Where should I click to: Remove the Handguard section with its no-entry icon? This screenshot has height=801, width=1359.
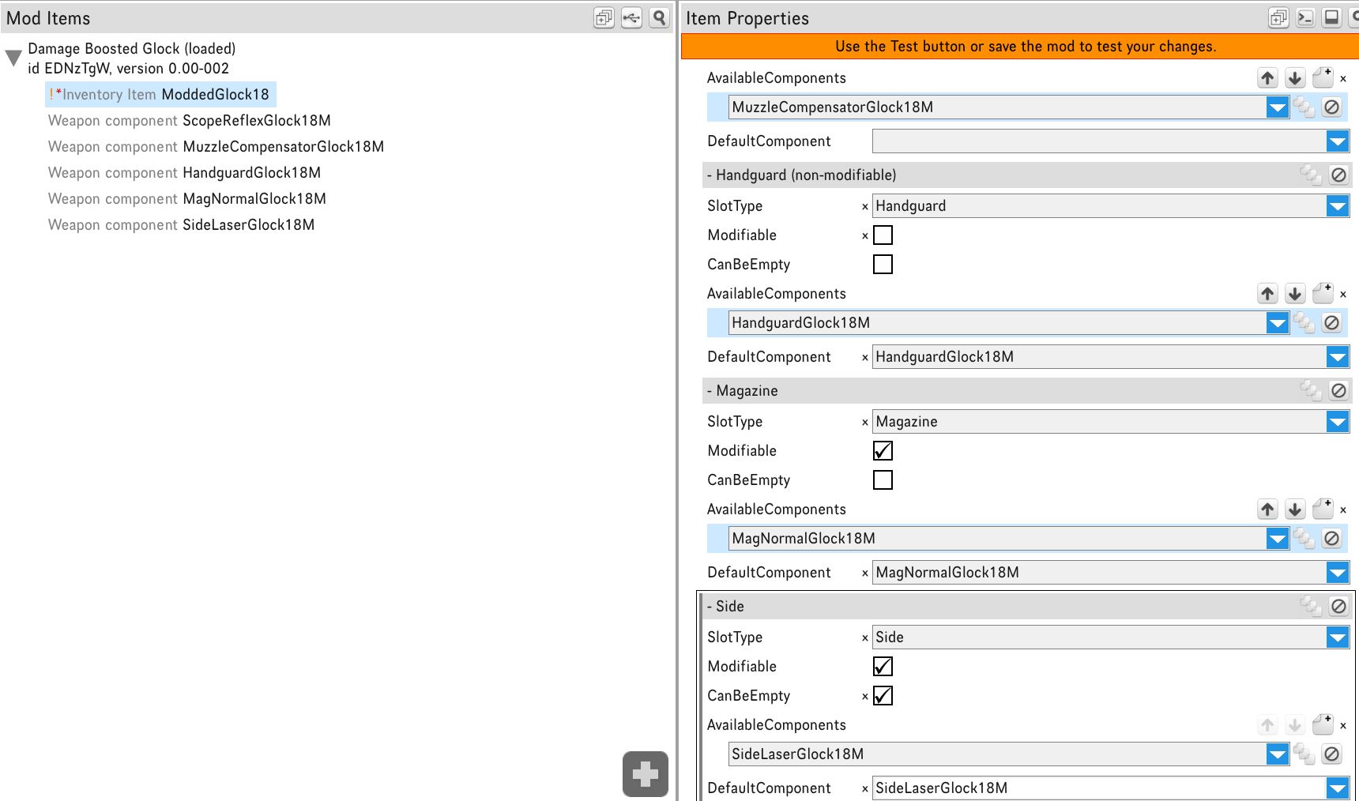pyautogui.click(x=1338, y=175)
